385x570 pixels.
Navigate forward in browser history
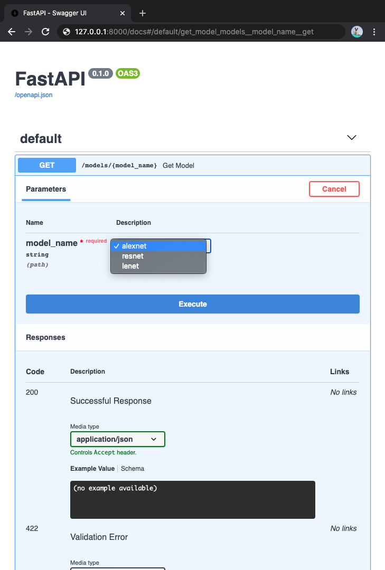[x=29, y=32]
